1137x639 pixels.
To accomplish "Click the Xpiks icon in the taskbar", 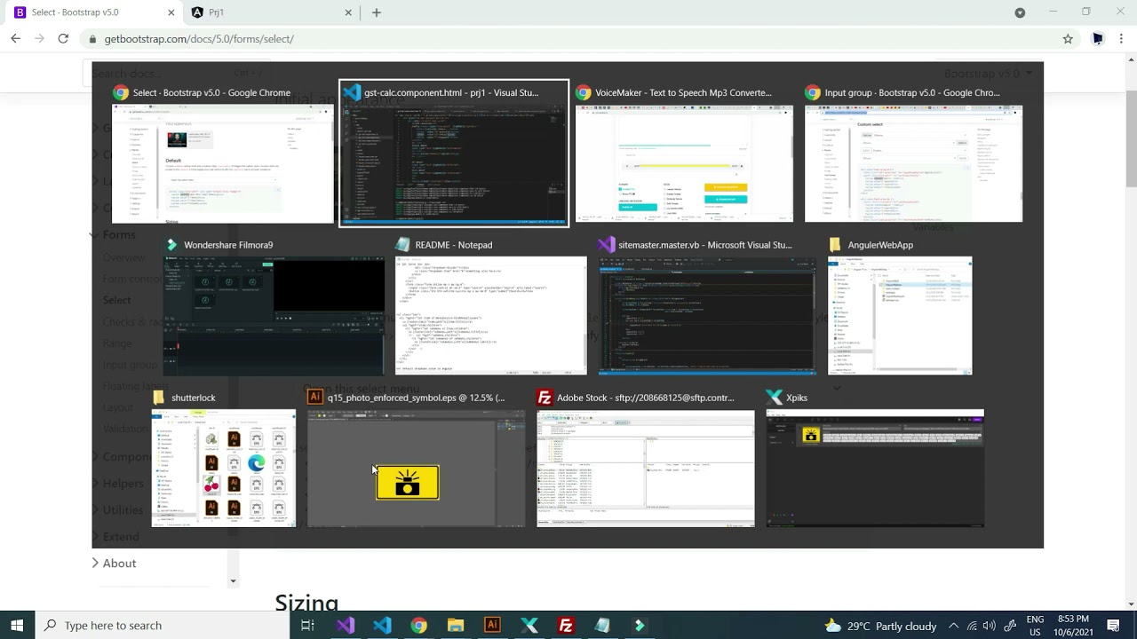I will pyautogui.click(x=529, y=626).
